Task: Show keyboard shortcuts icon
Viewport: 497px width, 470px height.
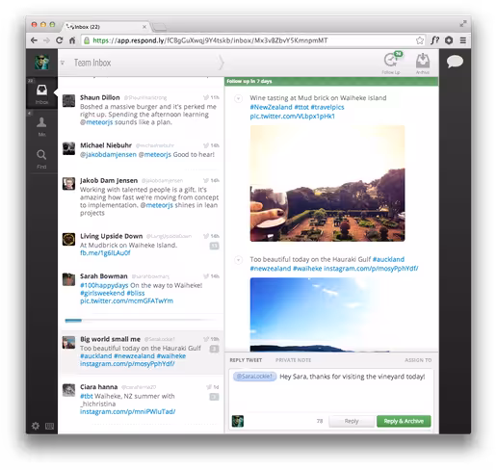Action: [49, 426]
